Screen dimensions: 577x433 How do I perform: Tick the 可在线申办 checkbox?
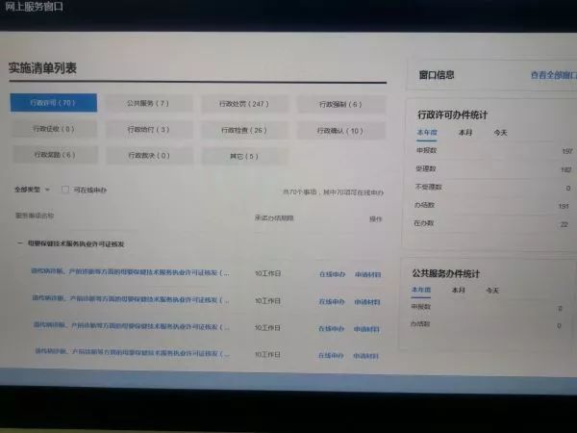65,190
